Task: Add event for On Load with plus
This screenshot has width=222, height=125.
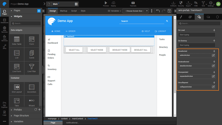Action: pos(214,30)
